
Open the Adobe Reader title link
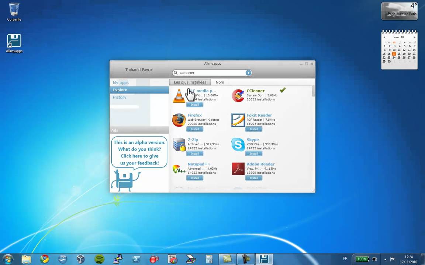[x=260, y=164]
